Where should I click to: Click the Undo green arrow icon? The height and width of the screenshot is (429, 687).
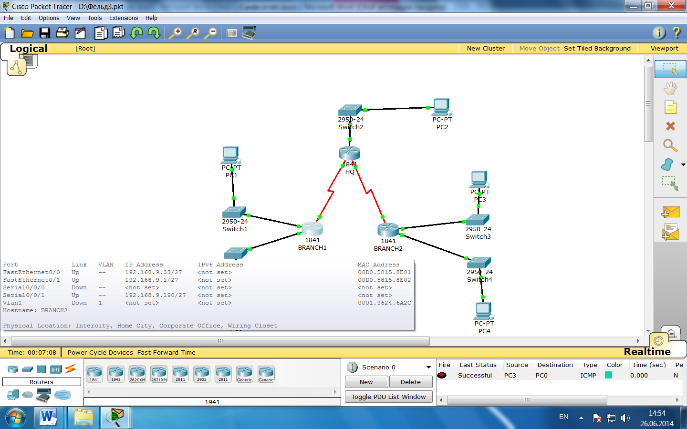136,33
